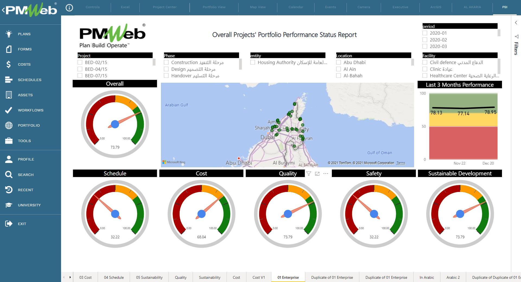Check the 2020-01 period checkbox
The image size is (521, 282).
pos(425,33)
